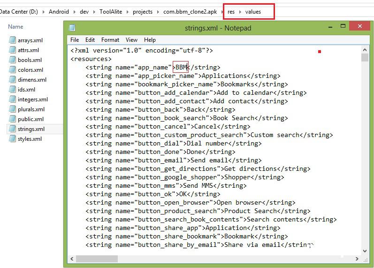Minimize the Notepad window
Viewport: 374px width, 268px height.
point(330,27)
